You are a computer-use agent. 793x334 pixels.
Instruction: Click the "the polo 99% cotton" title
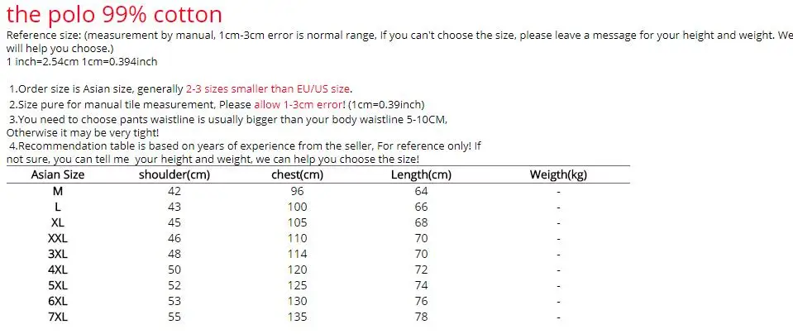pos(115,14)
